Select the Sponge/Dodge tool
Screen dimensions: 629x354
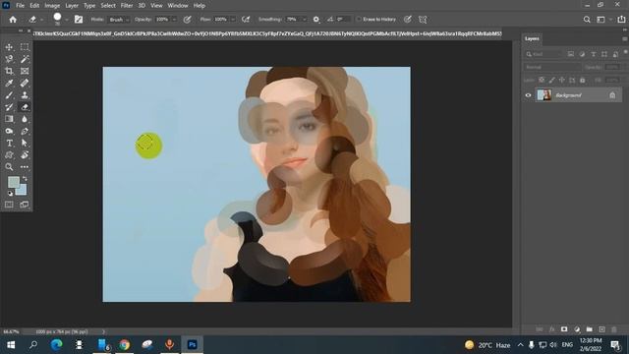point(9,131)
